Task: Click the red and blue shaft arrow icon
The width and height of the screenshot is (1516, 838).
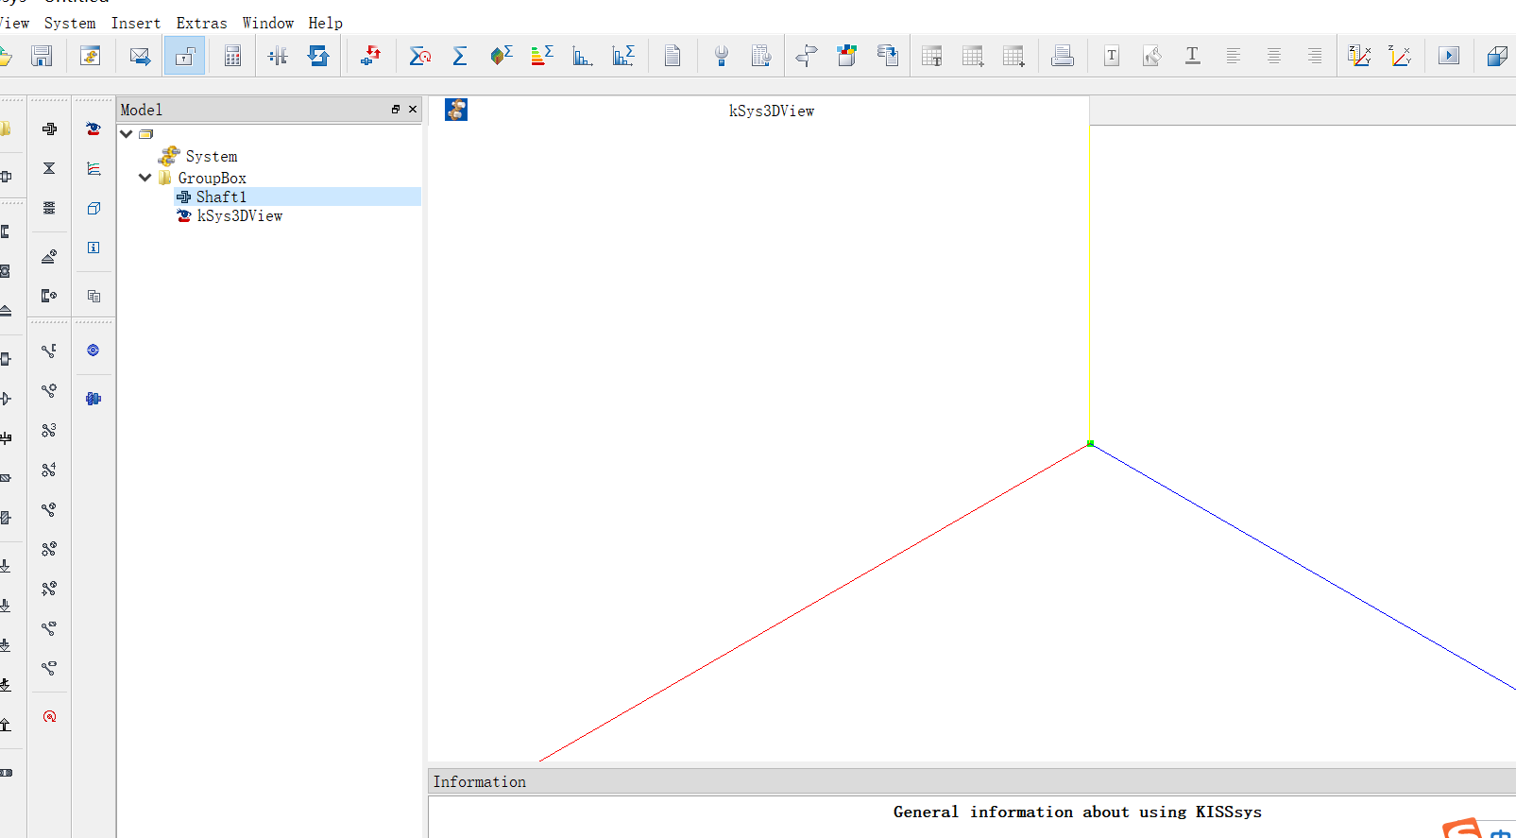Action: click(370, 56)
